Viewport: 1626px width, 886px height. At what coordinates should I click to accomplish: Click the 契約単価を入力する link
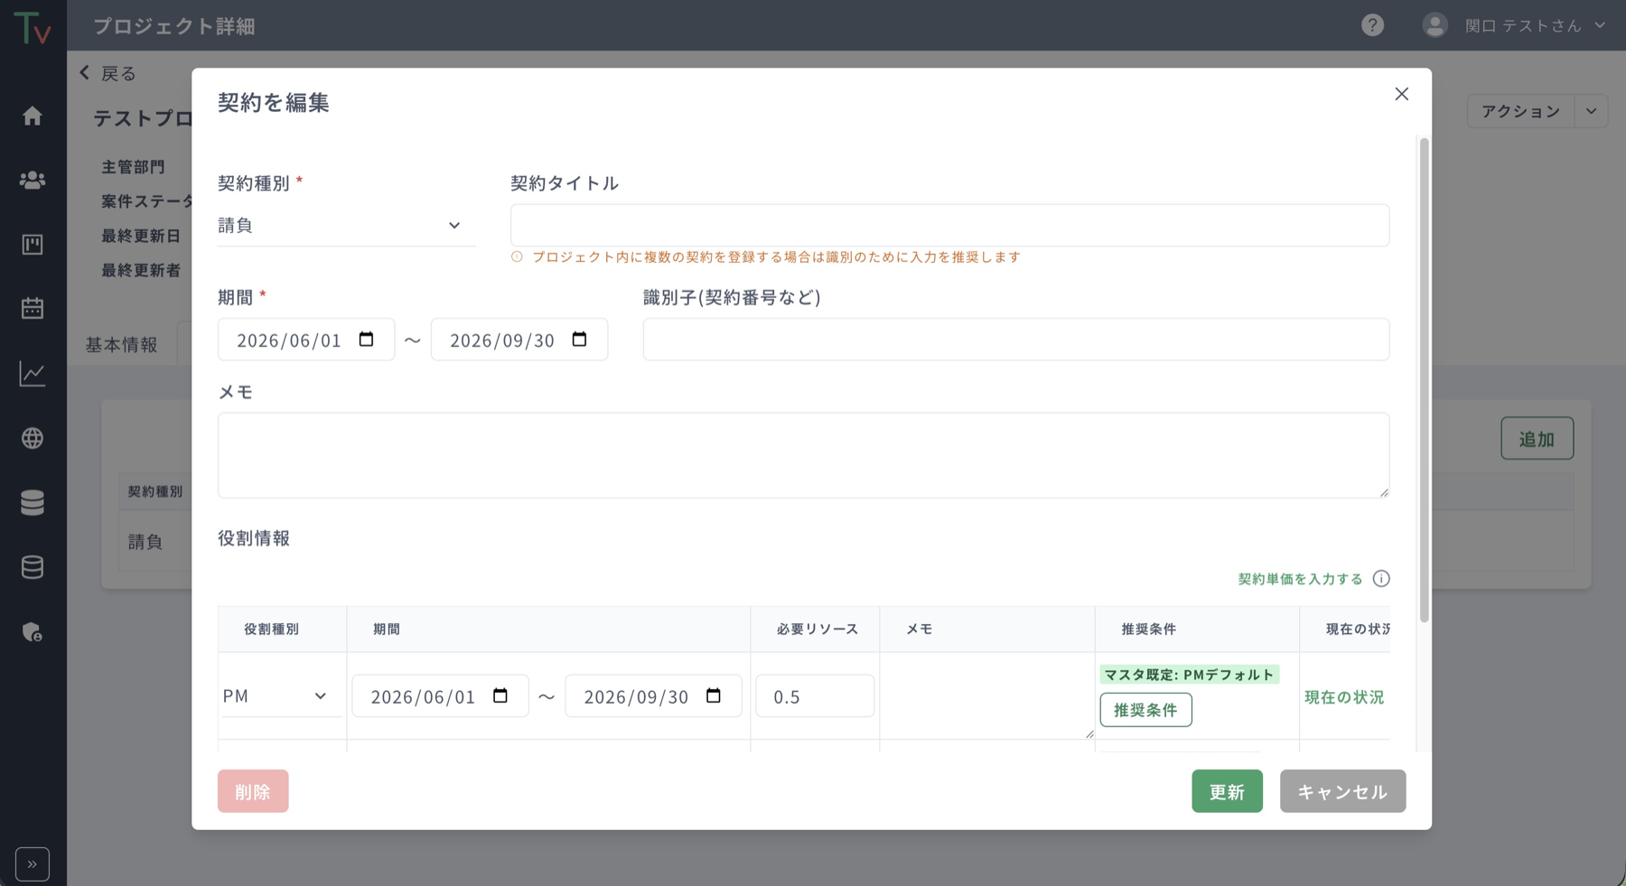tap(1300, 579)
